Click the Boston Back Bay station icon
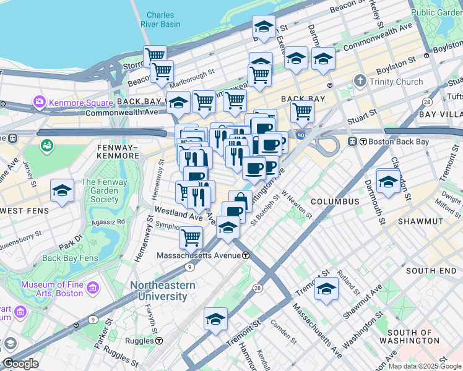 click(352, 142)
